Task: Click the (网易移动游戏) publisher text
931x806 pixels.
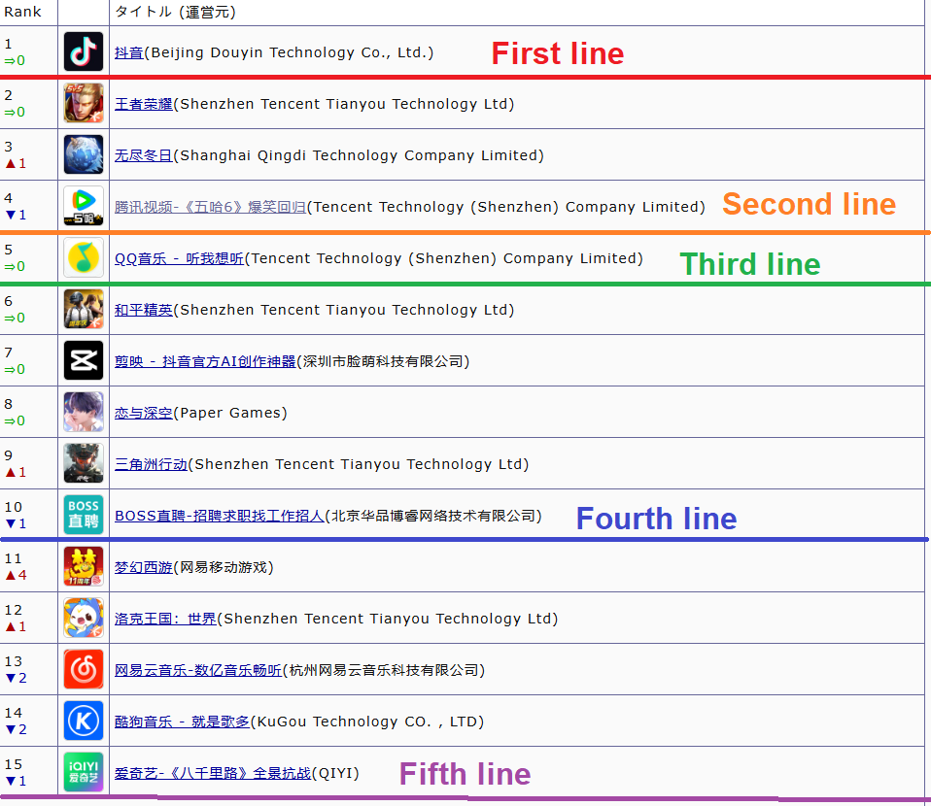Action: [x=224, y=567]
